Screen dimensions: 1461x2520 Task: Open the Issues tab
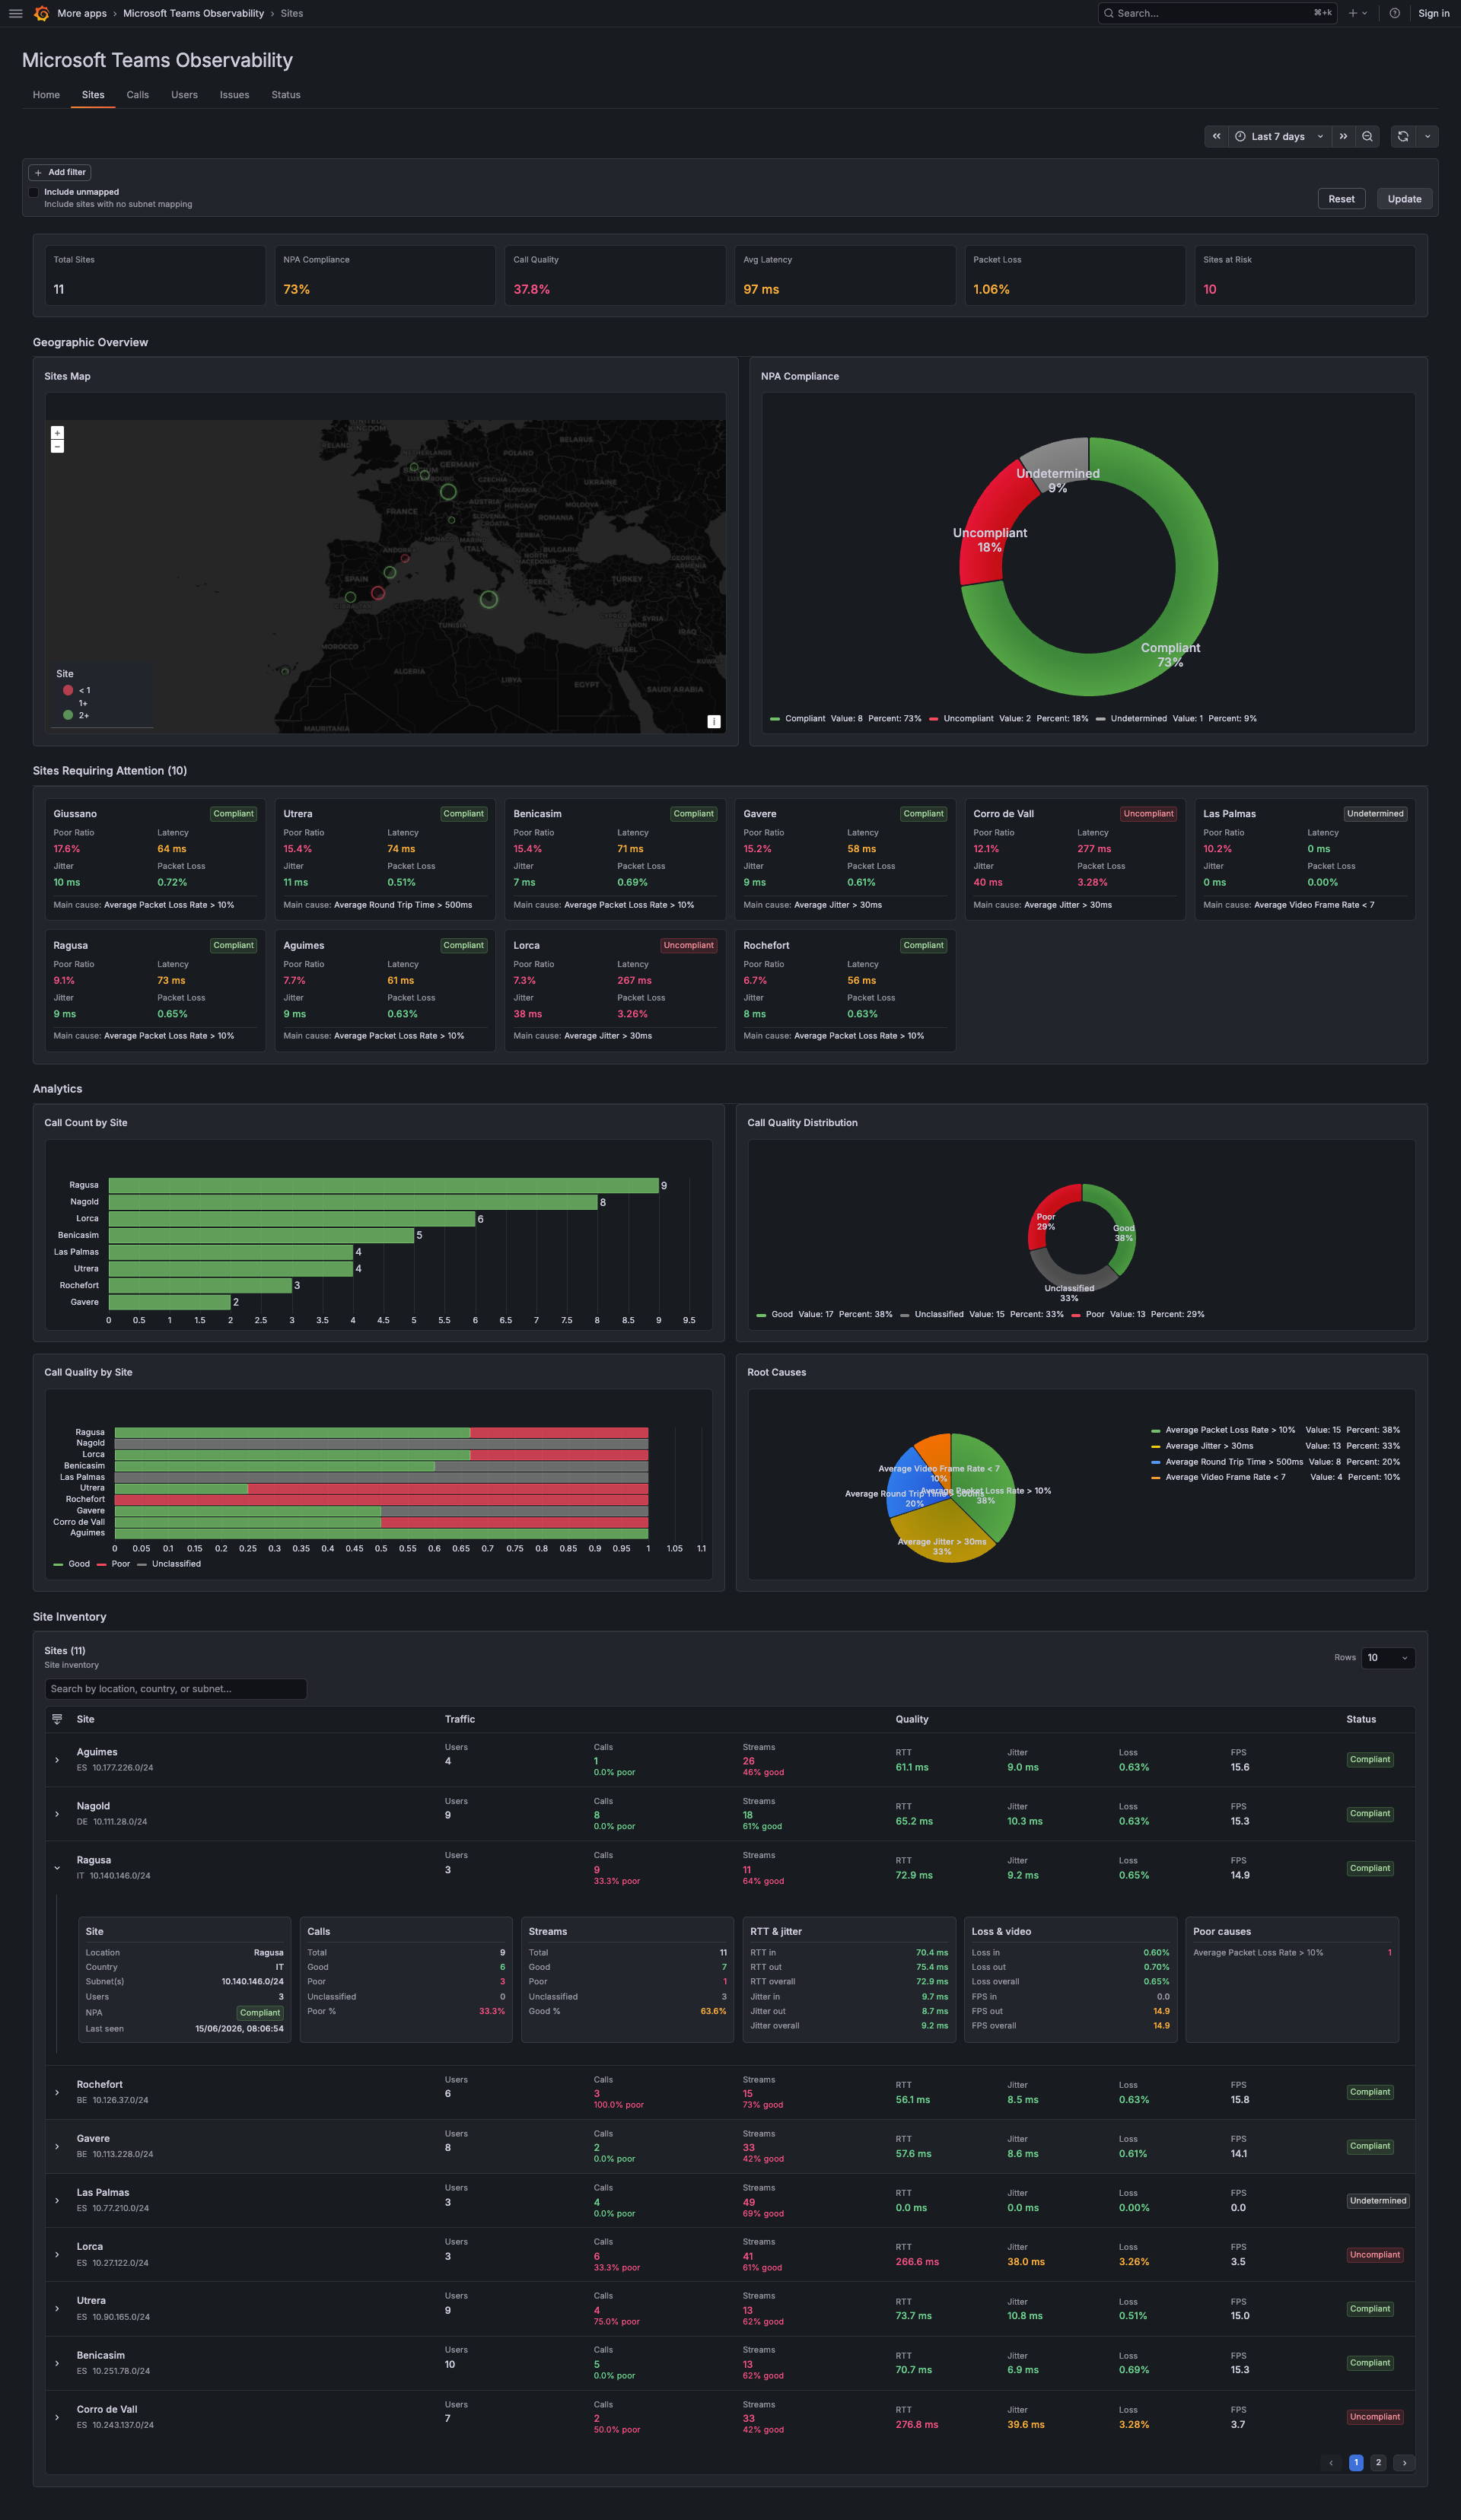coord(235,95)
